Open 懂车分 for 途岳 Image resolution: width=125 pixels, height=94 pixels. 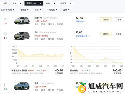click(x=51, y=90)
